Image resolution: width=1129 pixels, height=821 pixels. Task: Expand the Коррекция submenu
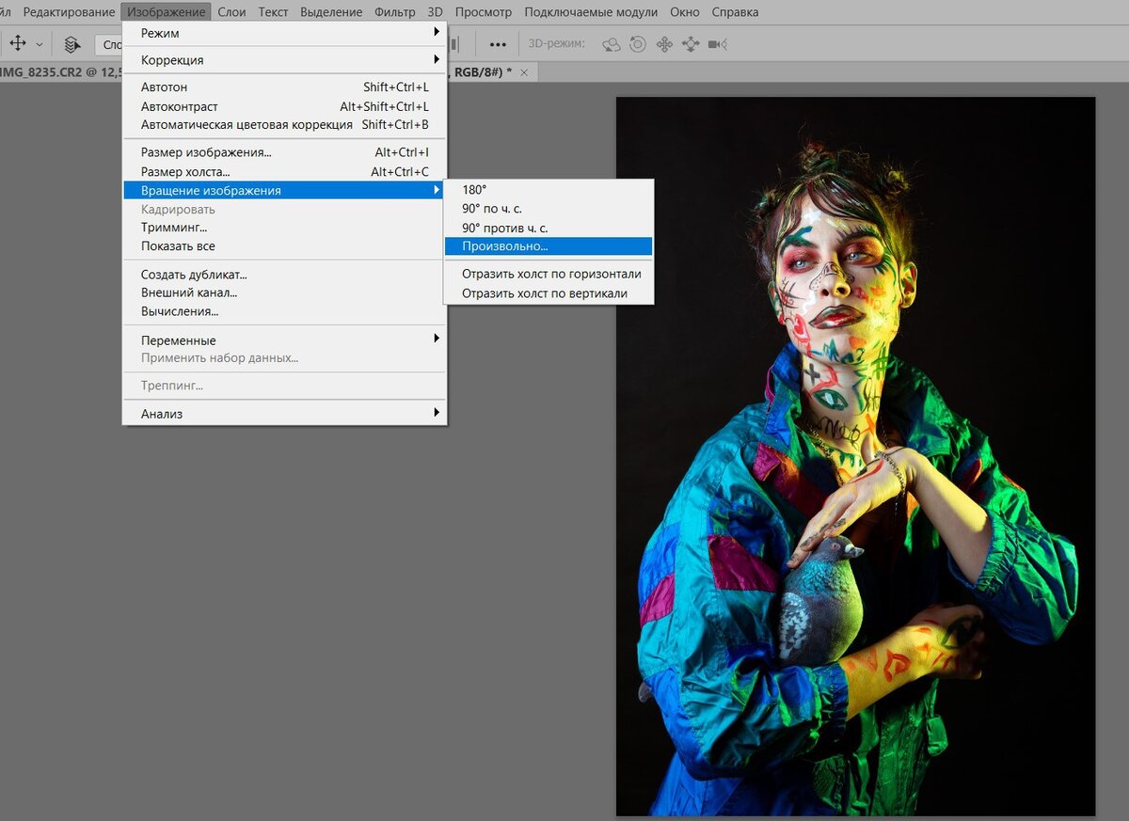click(x=285, y=60)
